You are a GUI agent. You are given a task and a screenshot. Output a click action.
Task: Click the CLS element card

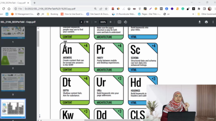(x=137, y=114)
